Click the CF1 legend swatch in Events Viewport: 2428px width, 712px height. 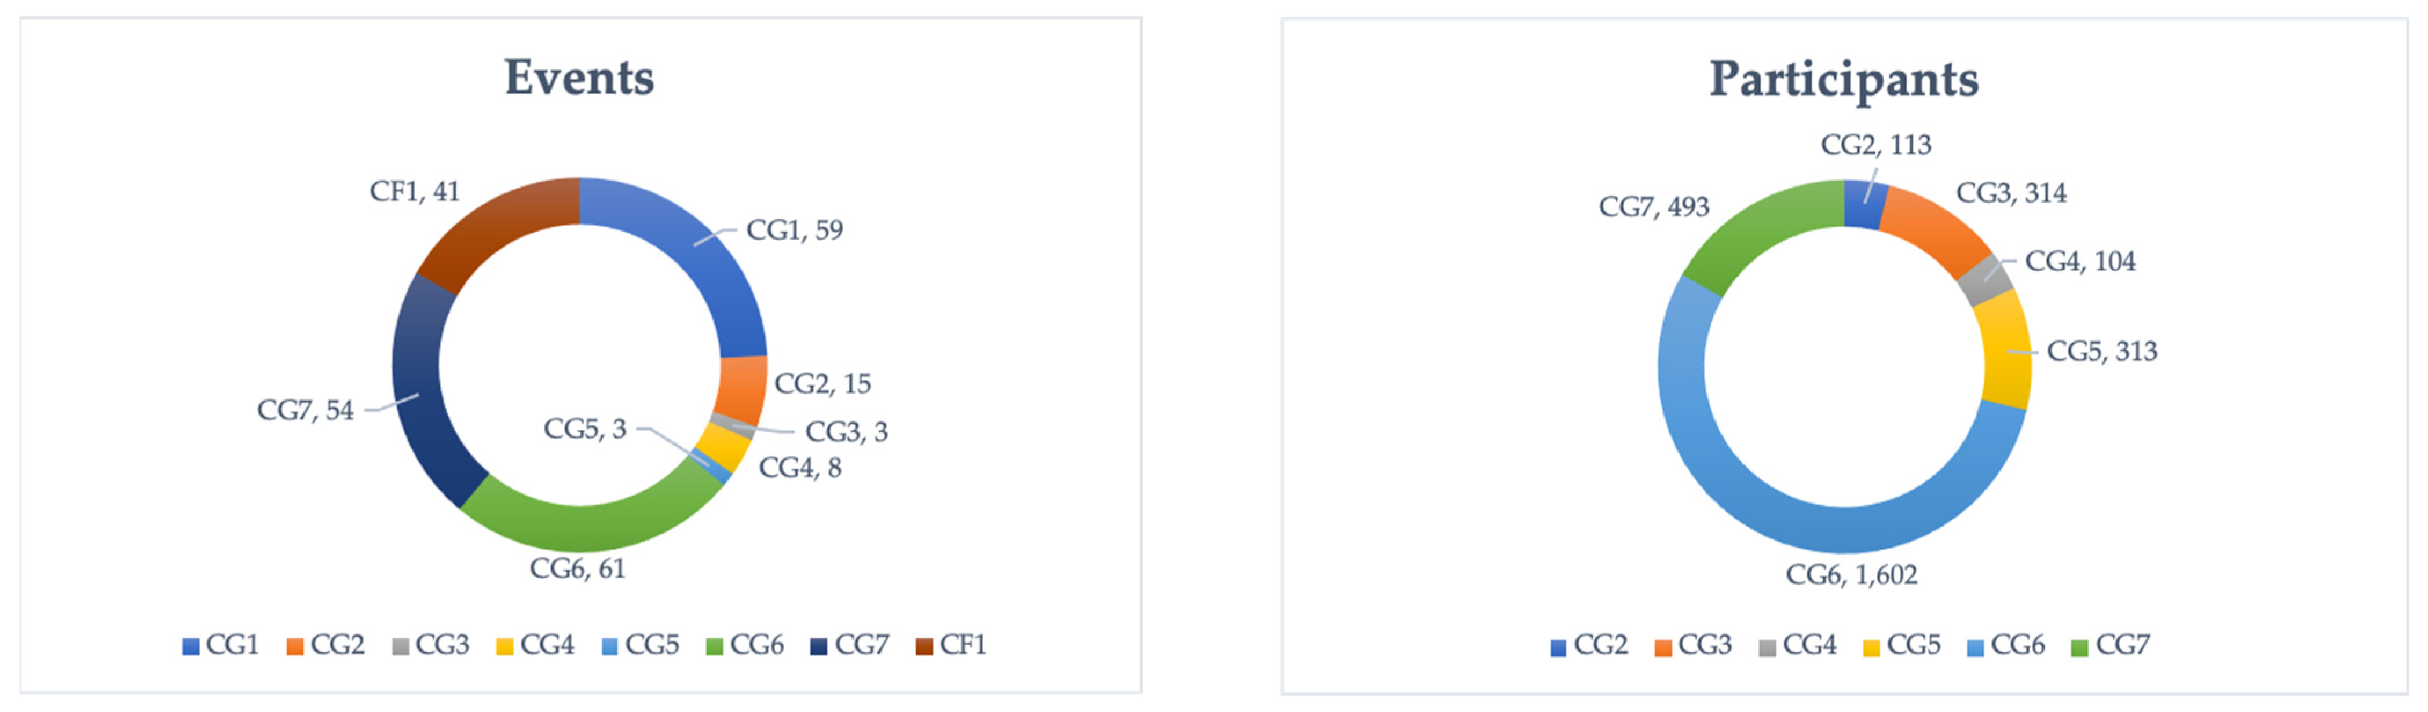coord(924,646)
